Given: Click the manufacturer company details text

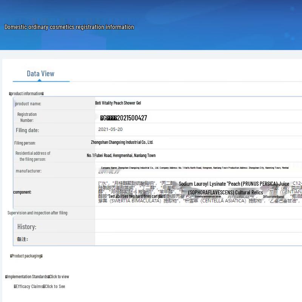Looking at the screenshot, I should 195,168.
